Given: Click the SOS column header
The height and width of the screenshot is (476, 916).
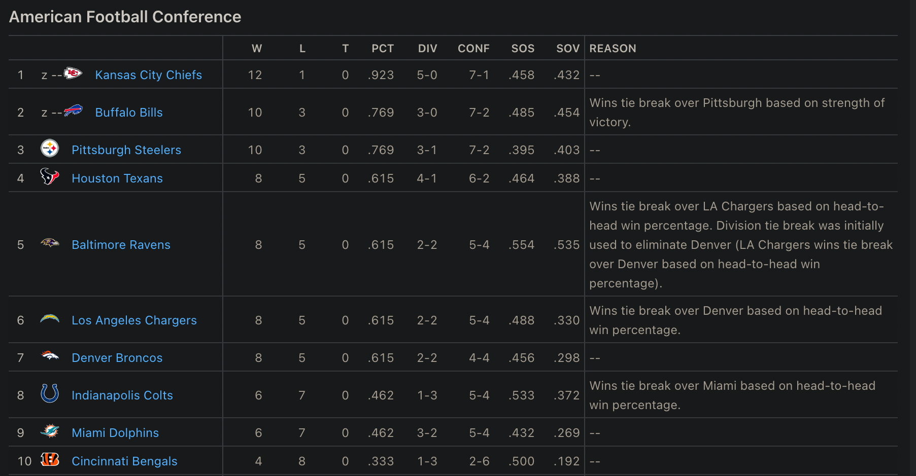Looking at the screenshot, I should [x=522, y=49].
